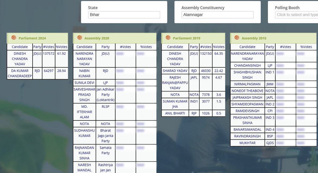The height and width of the screenshot is (173, 318).
Task: Click the 64297 votes cell
Action: tap(48, 73)
